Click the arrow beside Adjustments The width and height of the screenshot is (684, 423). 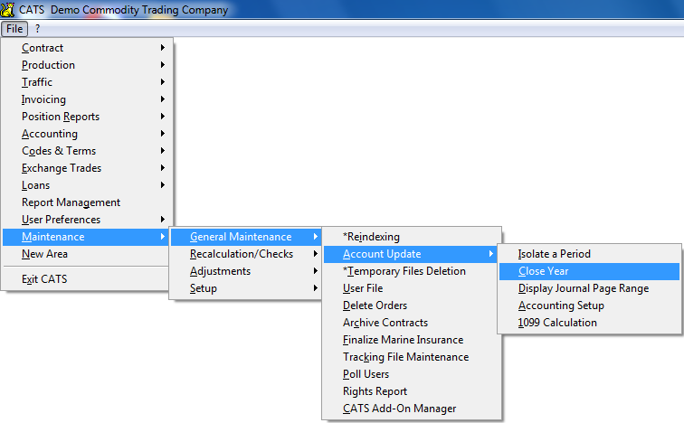(x=316, y=271)
